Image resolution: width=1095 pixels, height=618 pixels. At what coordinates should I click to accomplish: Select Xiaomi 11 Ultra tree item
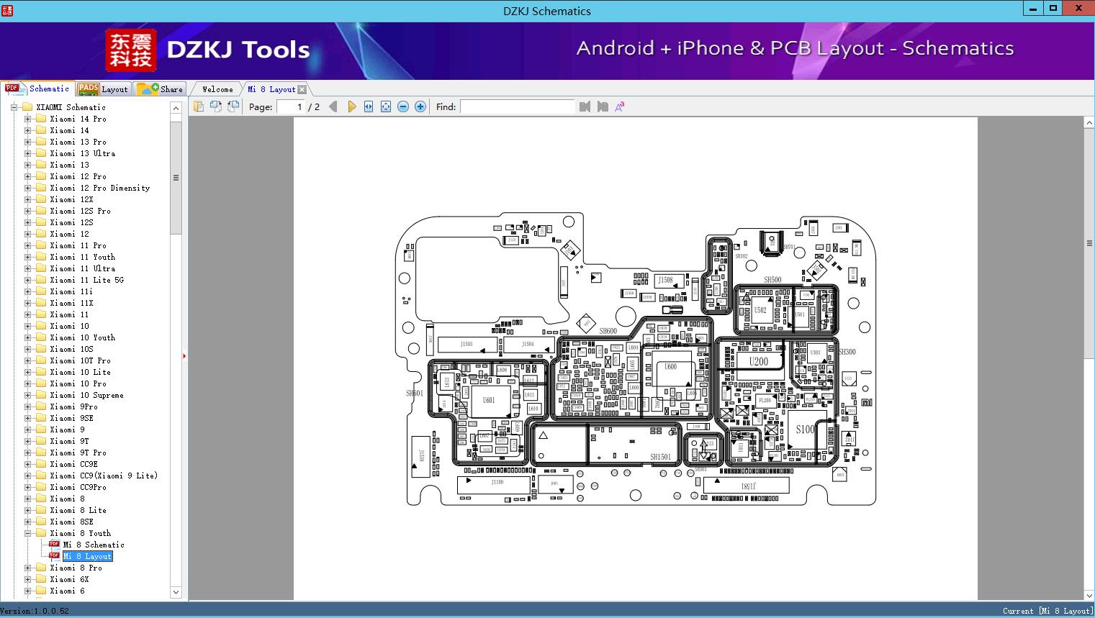point(82,268)
